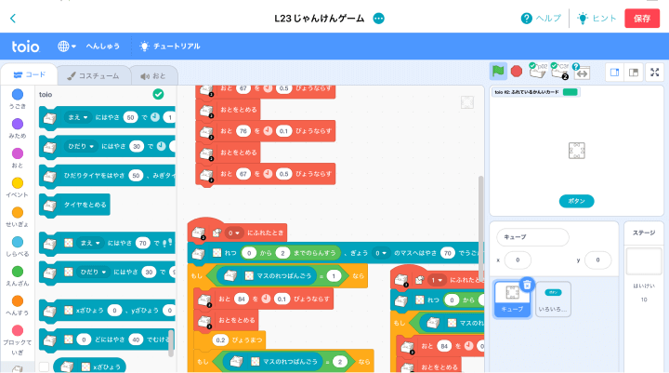Switch to the コード code tab
Screen dimensions: 669x373
29,74
